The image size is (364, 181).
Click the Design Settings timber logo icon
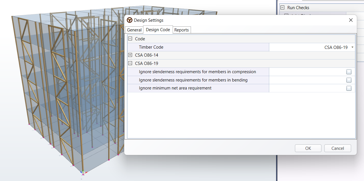tap(130, 20)
